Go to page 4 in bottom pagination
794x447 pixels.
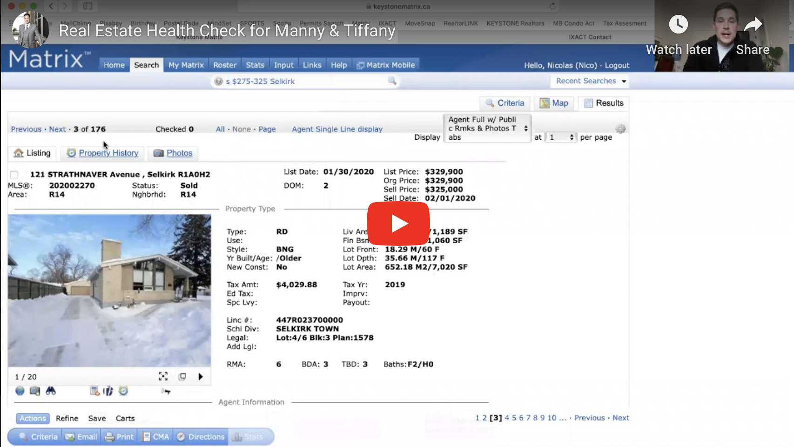tap(507, 418)
